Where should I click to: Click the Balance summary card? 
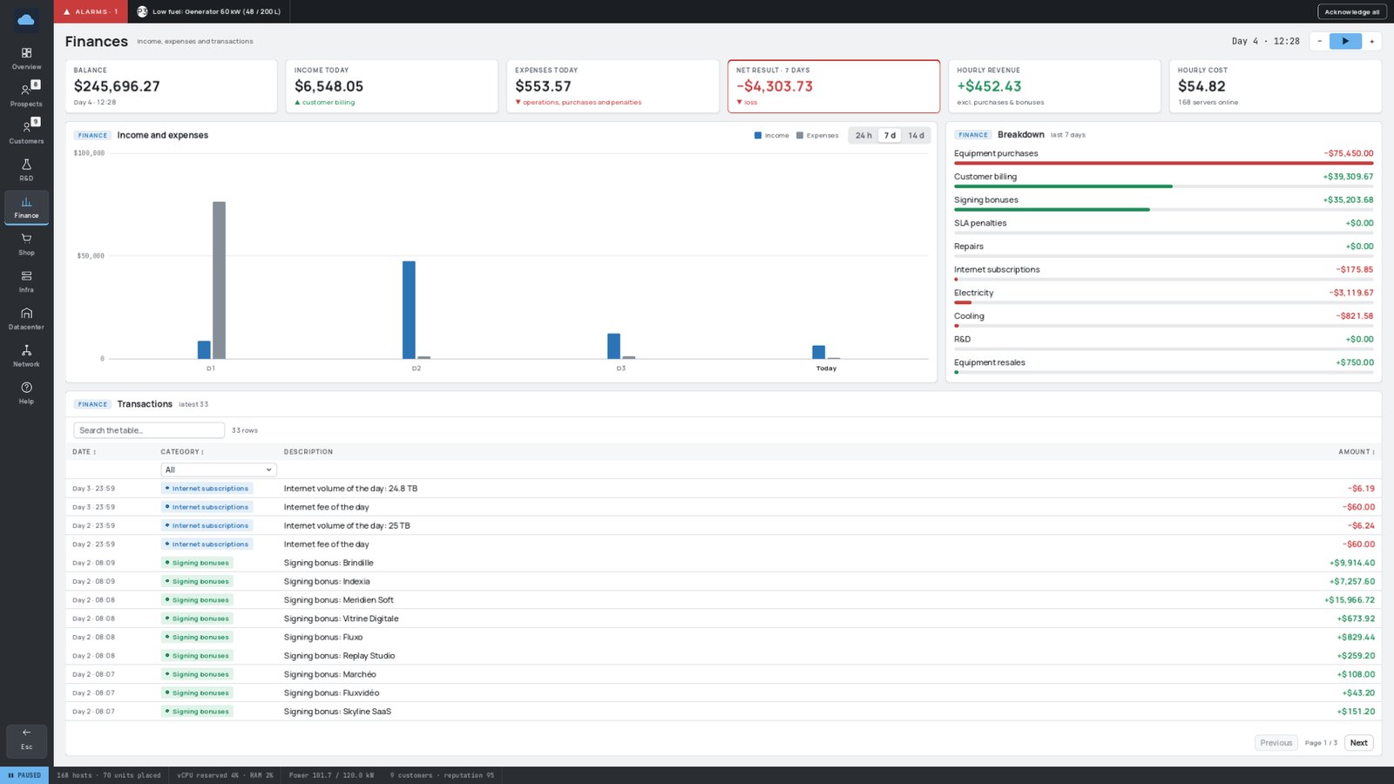click(172, 86)
